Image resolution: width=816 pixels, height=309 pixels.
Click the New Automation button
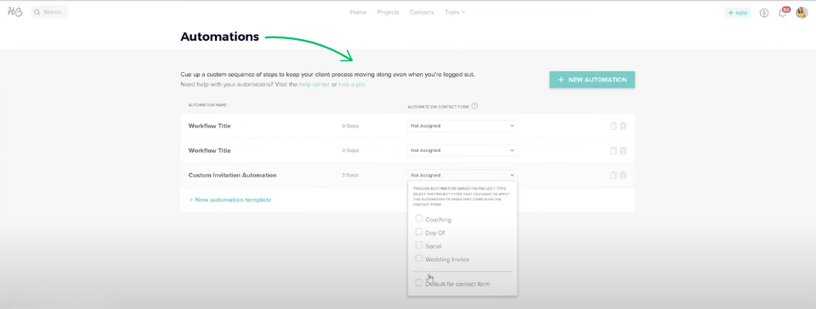pyautogui.click(x=592, y=80)
